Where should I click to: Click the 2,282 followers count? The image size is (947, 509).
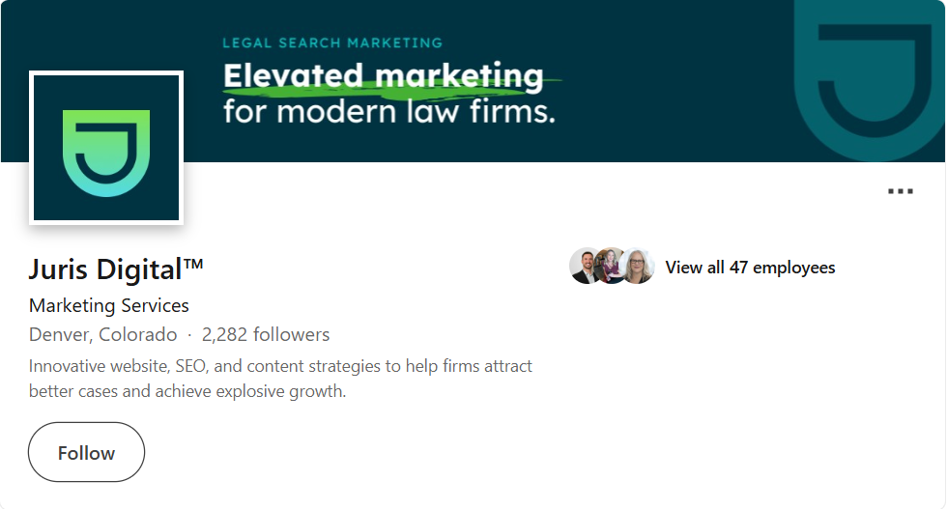(x=266, y=335)
